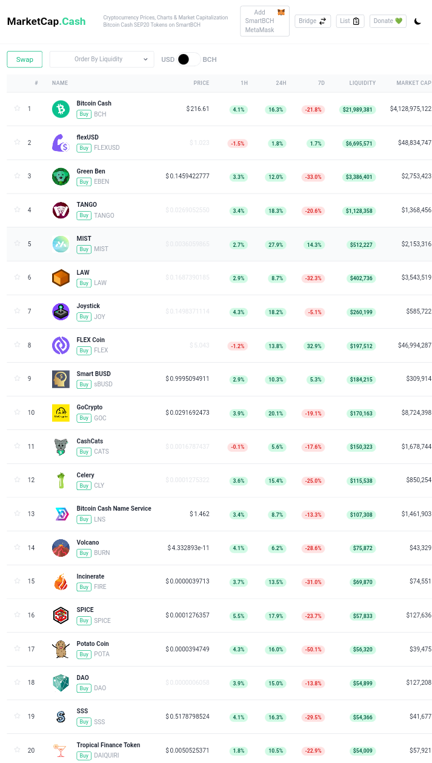Toggle dark mode moon icon
432x763 pixels.
click(417, 21)
